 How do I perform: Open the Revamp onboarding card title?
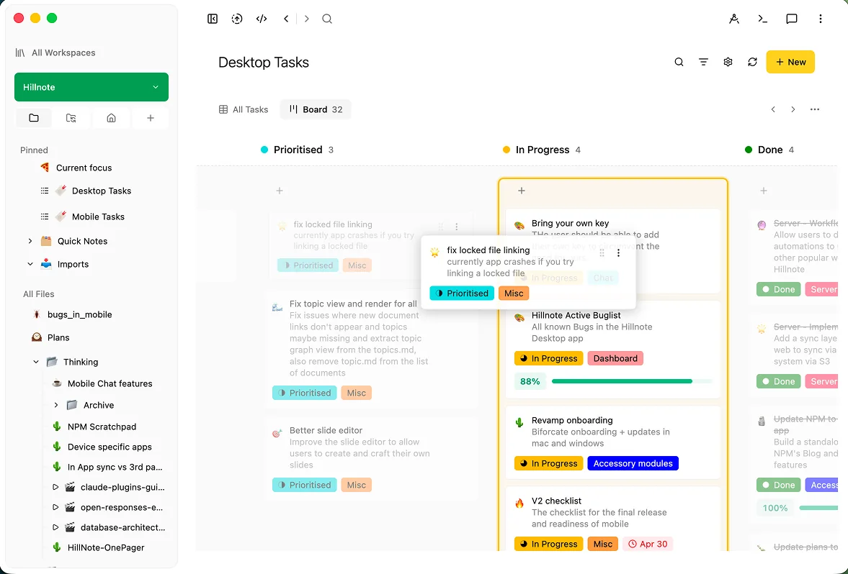(x=571, y=421)
